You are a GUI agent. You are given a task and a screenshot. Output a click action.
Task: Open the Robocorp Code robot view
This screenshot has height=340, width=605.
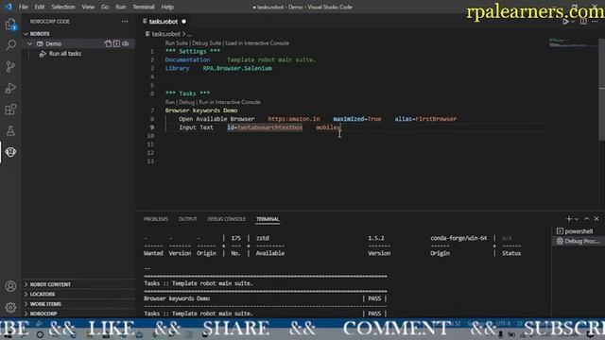10,152
